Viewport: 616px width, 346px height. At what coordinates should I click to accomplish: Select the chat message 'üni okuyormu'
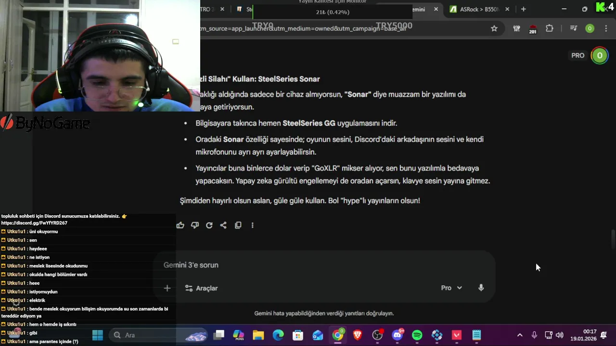coord(43,232)
